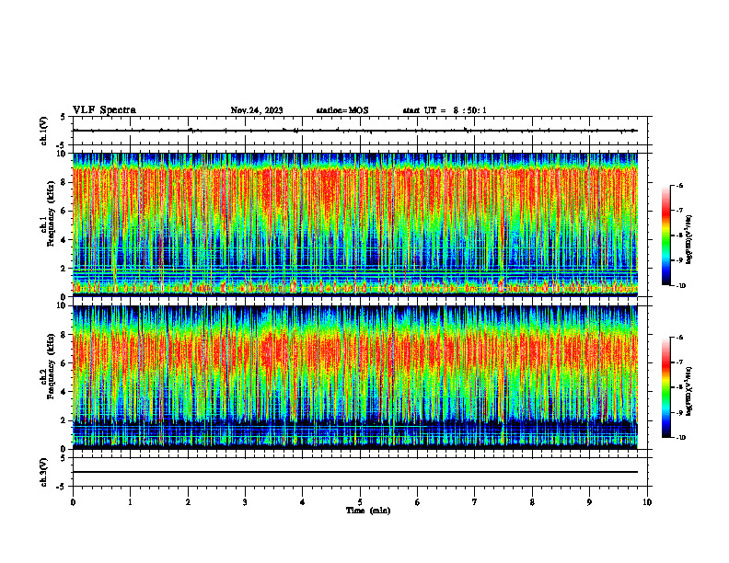Click the time axis tick label "6"
This screenshot has height=563, width=729.
[x=418, y=502]
